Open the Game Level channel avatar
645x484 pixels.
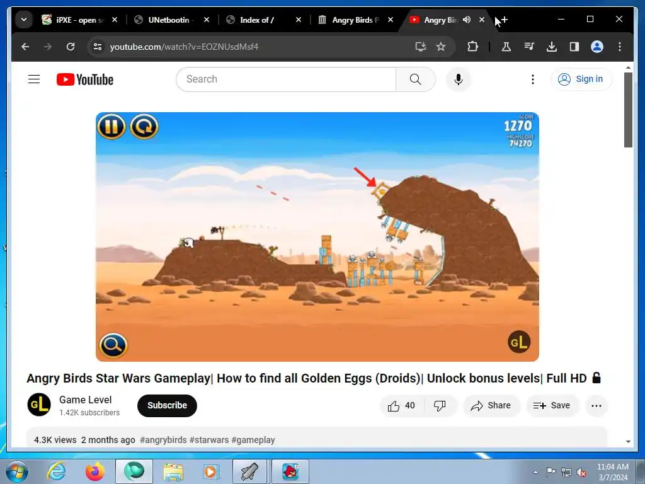pos(39,405)
